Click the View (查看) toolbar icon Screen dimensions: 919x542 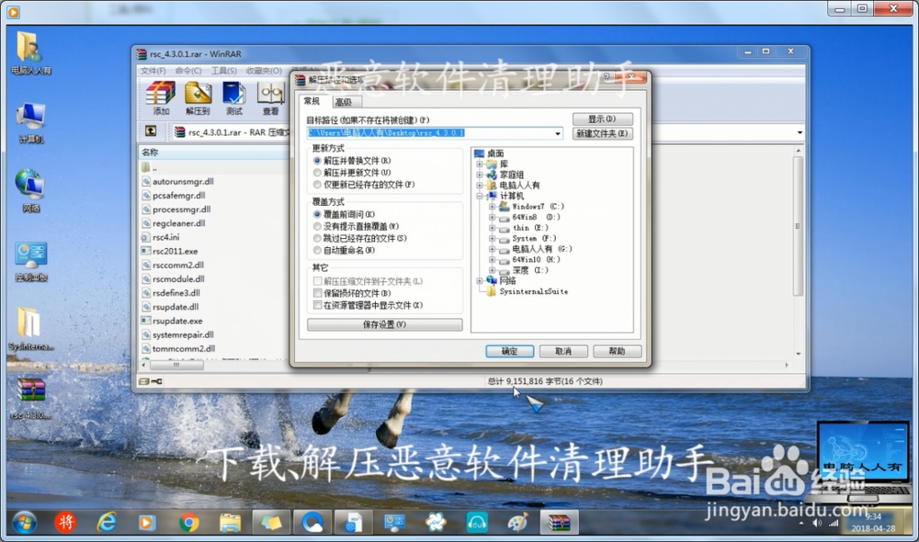coord(271,98)
